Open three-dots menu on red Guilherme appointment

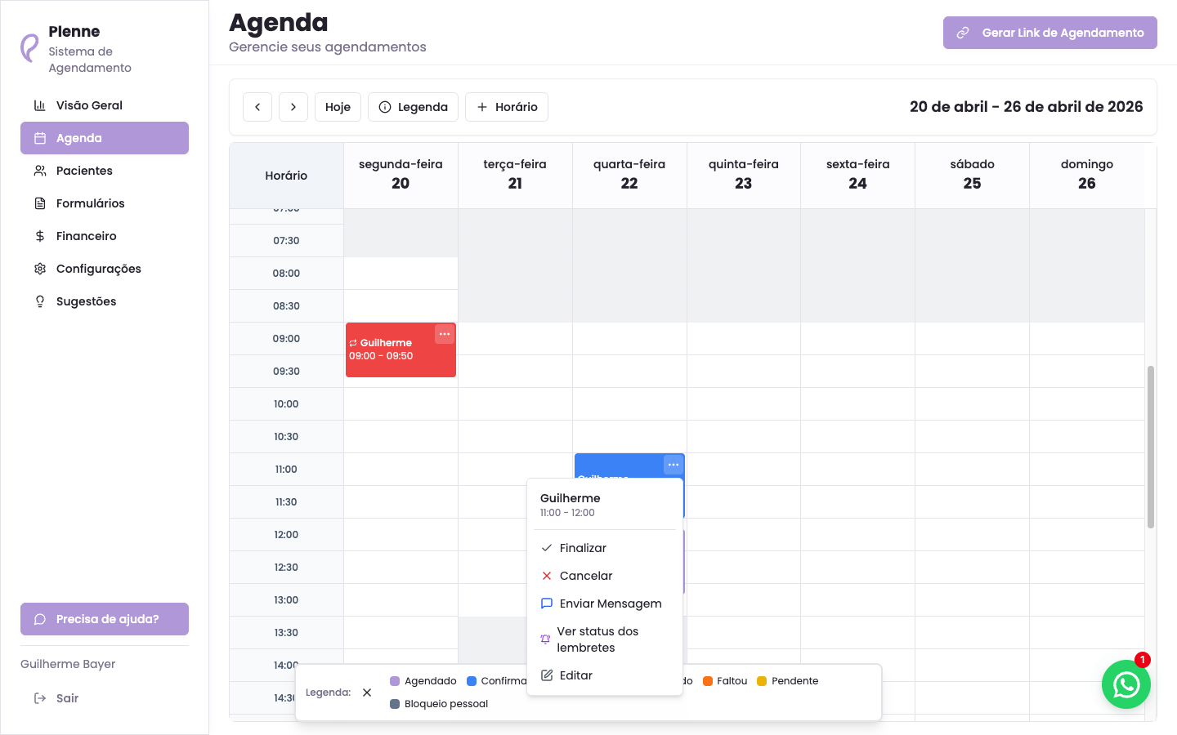click(x=444, y=334)
